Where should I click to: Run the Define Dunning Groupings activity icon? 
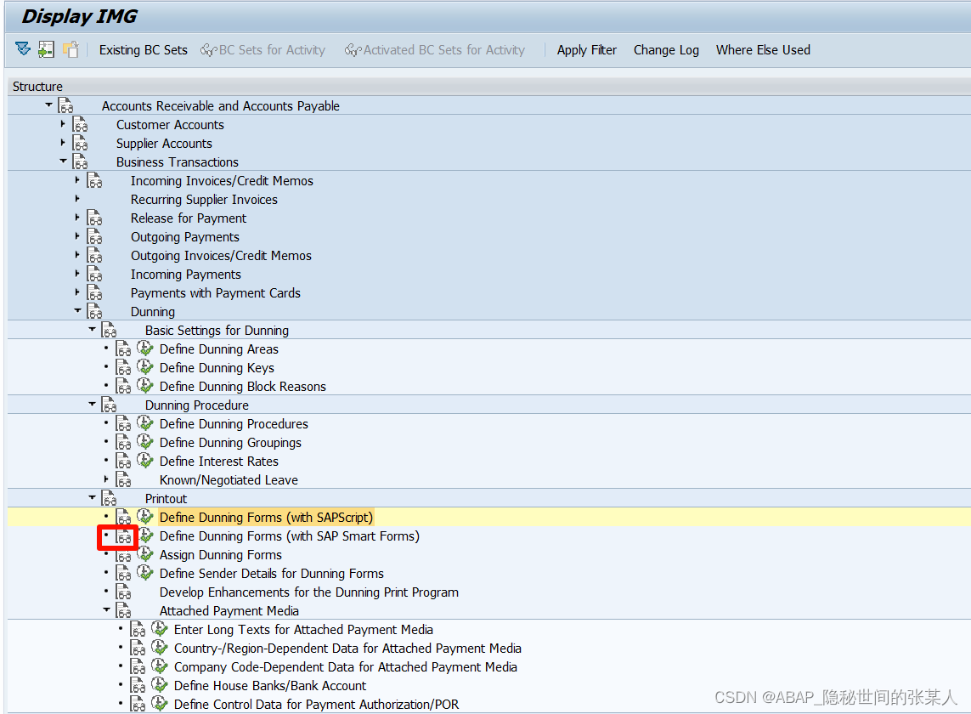(x=145, y=442)
